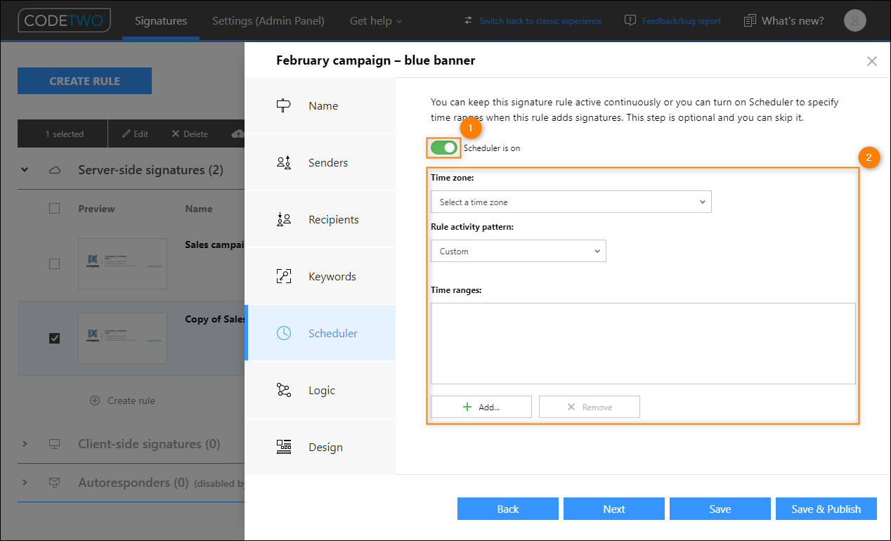
Task: Click the Senders people icon
Action: click(284, 162)
